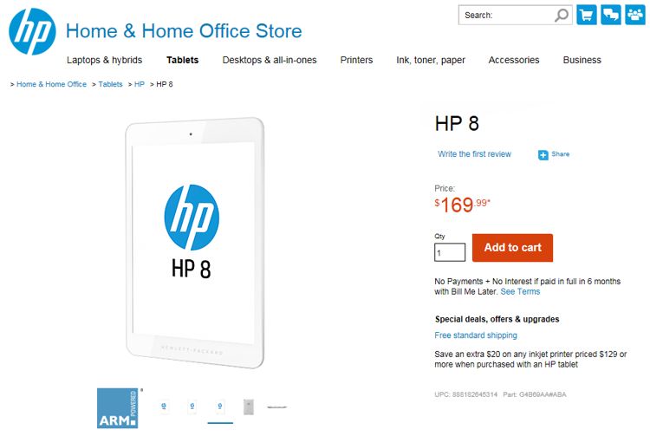Select the first tablet thumbnail
The height and width of the screenshot is (436, 650).
coord(164,406)
